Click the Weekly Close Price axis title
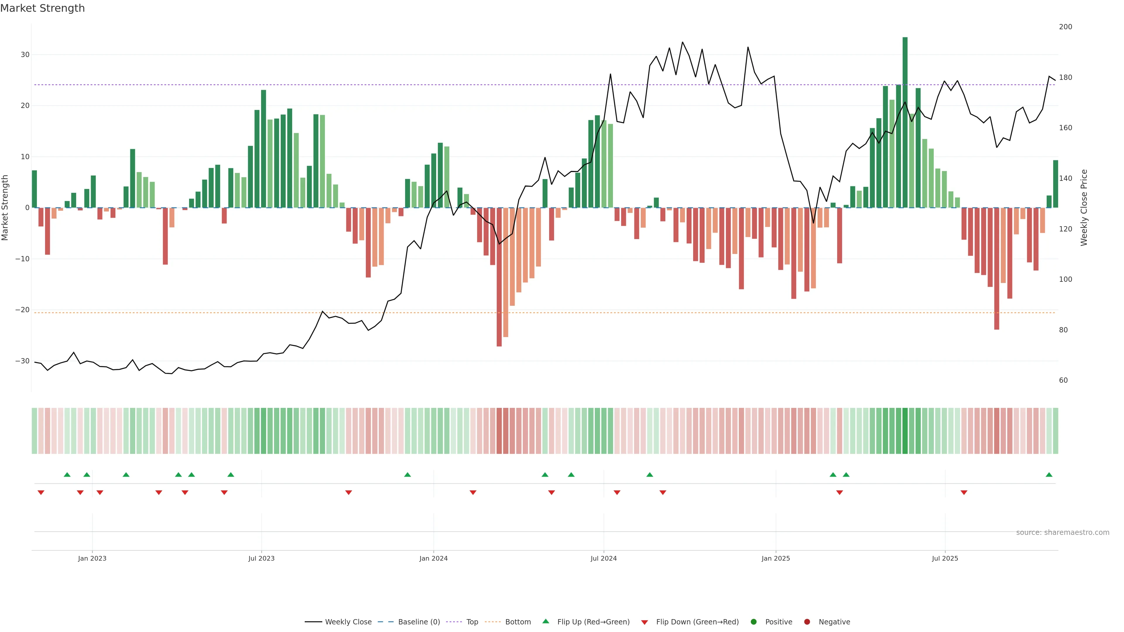This screenshot has width=1124, height=632. tap(1084, 208)
